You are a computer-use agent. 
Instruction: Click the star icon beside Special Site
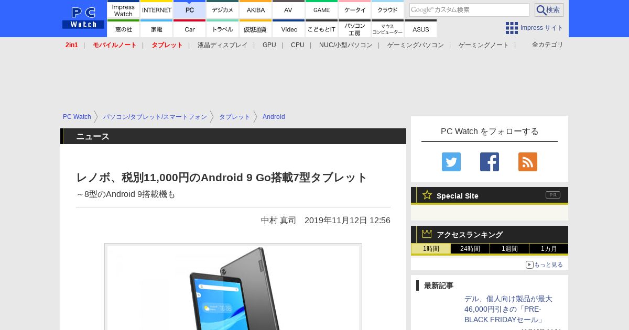pyautogui.click(x=427, y=195)
